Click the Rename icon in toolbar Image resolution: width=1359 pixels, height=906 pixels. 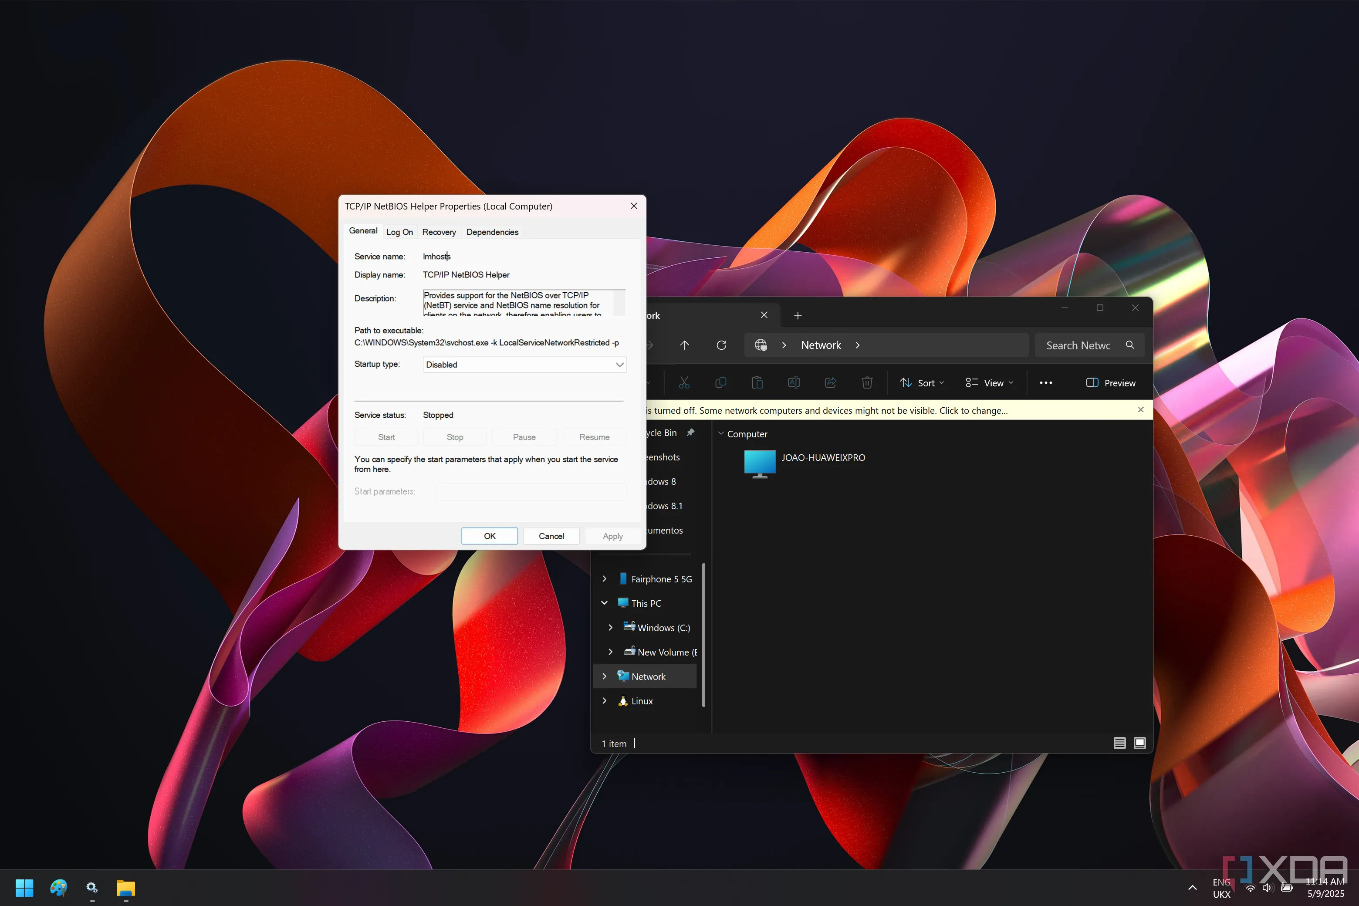[794, 382]
